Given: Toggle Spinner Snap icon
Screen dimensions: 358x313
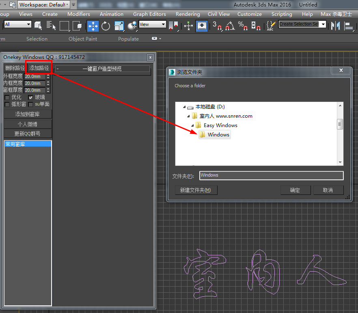Looking at the screenshot, I should coord(256,26).
